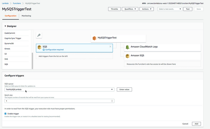Click the Batch size input field
The width and height of the screenshot is (210, 129).
coord(59,101)
